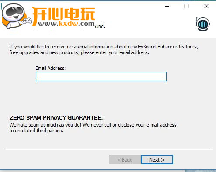
Task: Focus the Email Address text box
Action: (101, 76)
